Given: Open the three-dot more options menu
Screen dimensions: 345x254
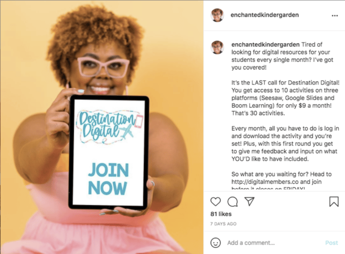Looking at the screenshot, I should (x=335, y=16).
